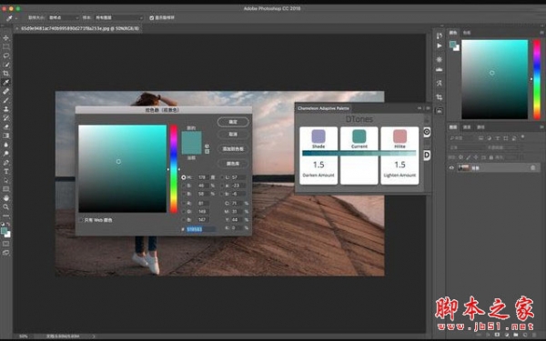Open status bar info arrow menu
Image resolution: width=546 pixels, height=341 pixels.
point(94,336)
